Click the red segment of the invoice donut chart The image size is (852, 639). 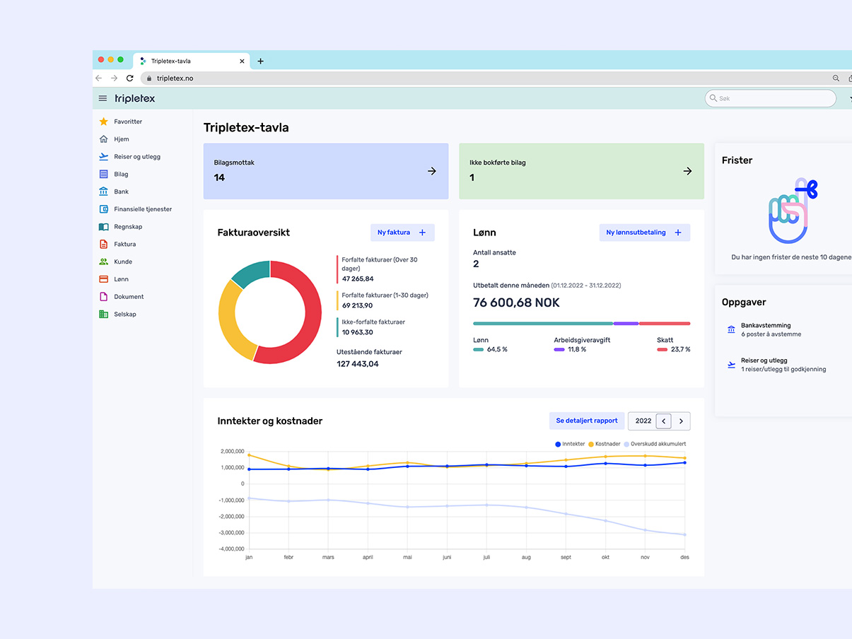[309, 327]
